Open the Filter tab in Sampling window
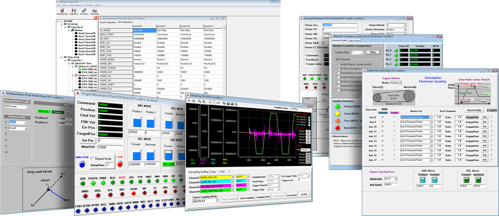Viewport: 499px width, 216px height. click(214, 172)
